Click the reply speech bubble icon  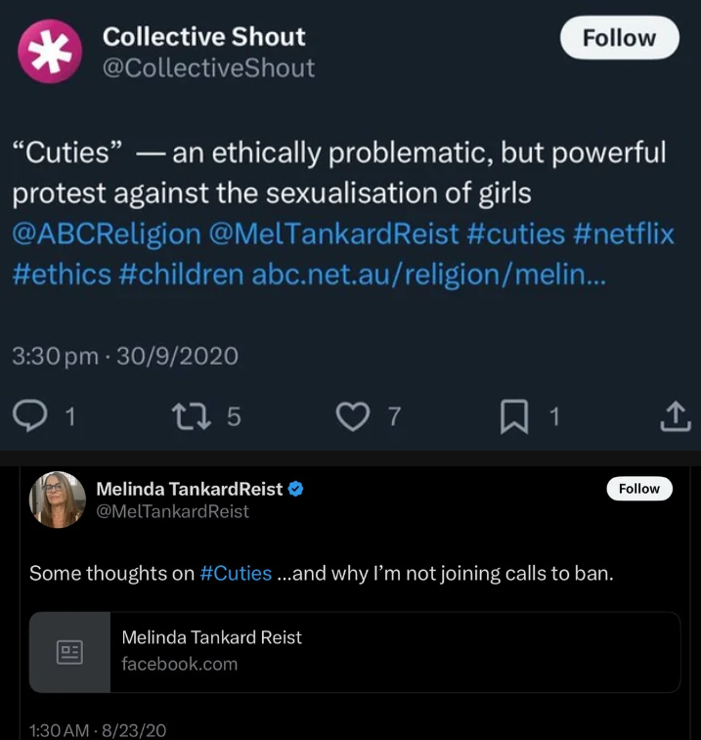pyautogui.click(x=30, y=417)
